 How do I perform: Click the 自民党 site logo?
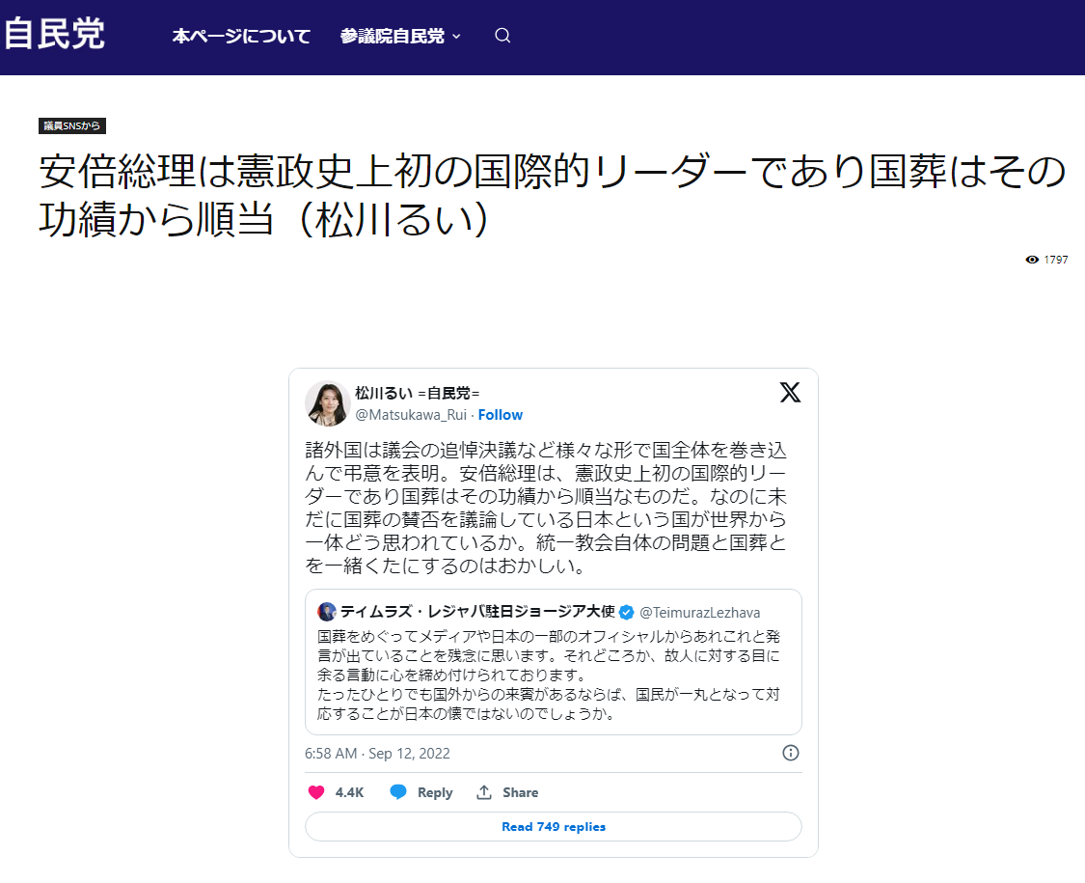click(55, 34)
